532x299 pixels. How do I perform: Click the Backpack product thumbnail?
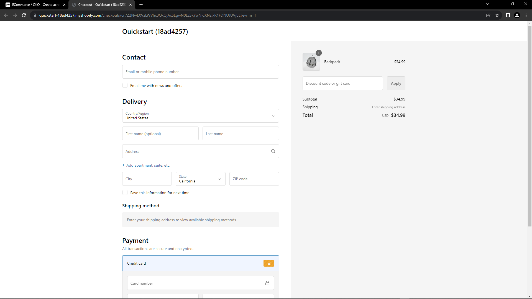point(311,62)
